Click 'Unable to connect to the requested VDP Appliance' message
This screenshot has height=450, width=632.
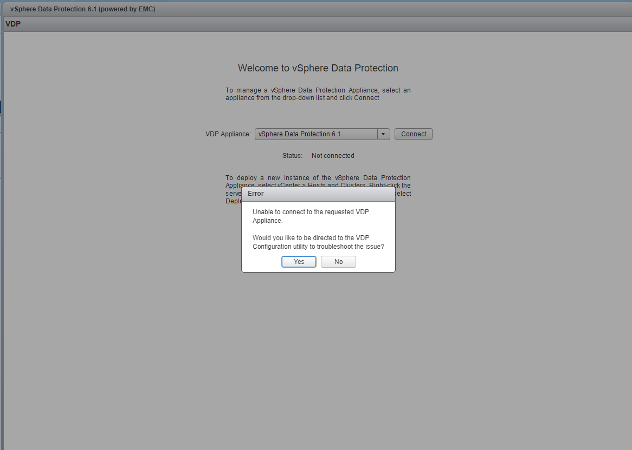pos(311,216)
